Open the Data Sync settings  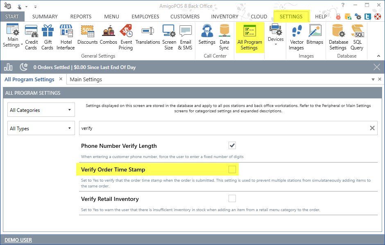pos(224,37)
